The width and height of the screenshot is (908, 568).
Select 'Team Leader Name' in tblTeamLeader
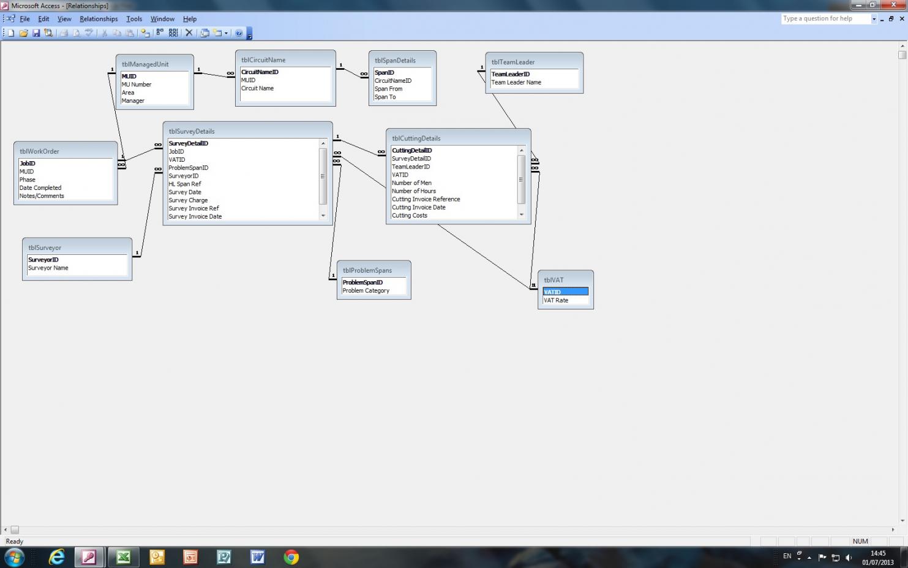point(516,82)
